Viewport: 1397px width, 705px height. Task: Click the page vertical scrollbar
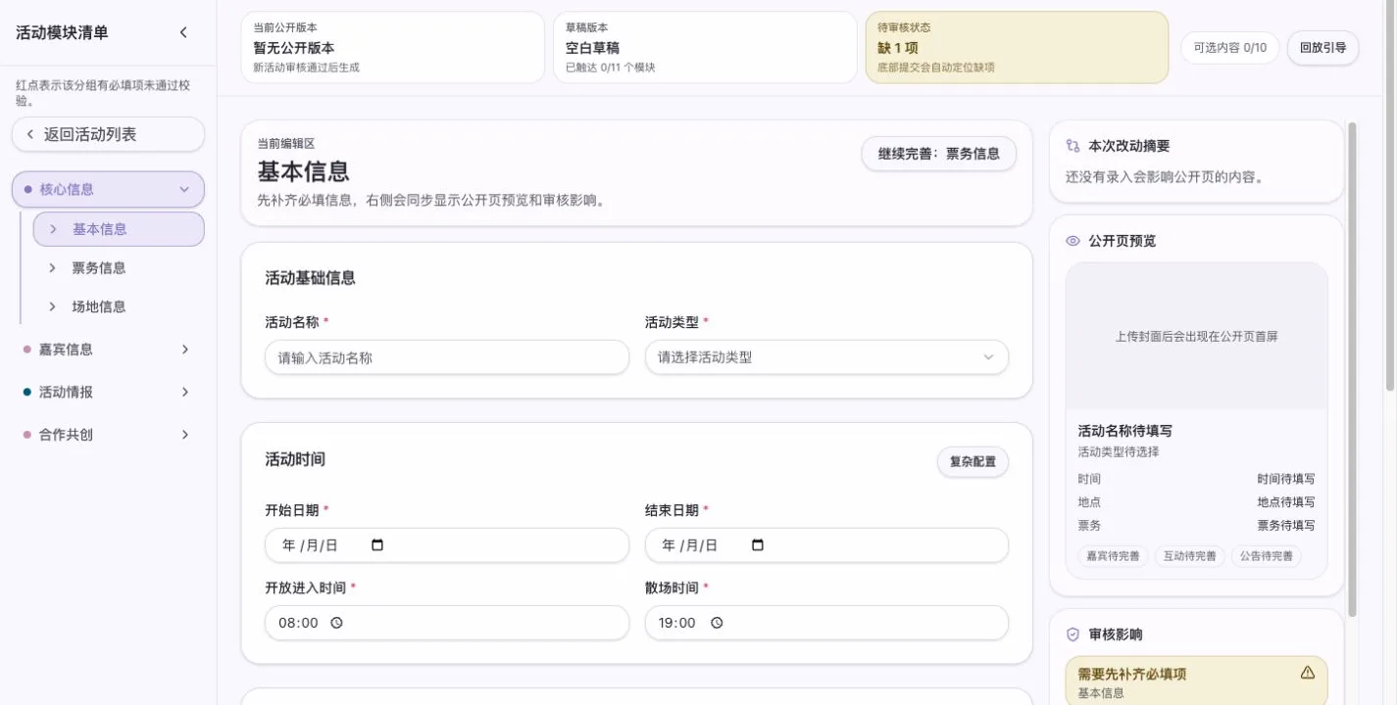[x=1390, y=196]
